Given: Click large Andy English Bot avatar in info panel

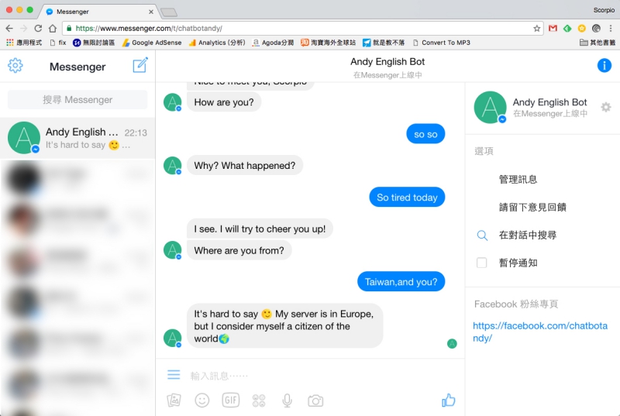Looking at the screenshot, I should (491, 108).
